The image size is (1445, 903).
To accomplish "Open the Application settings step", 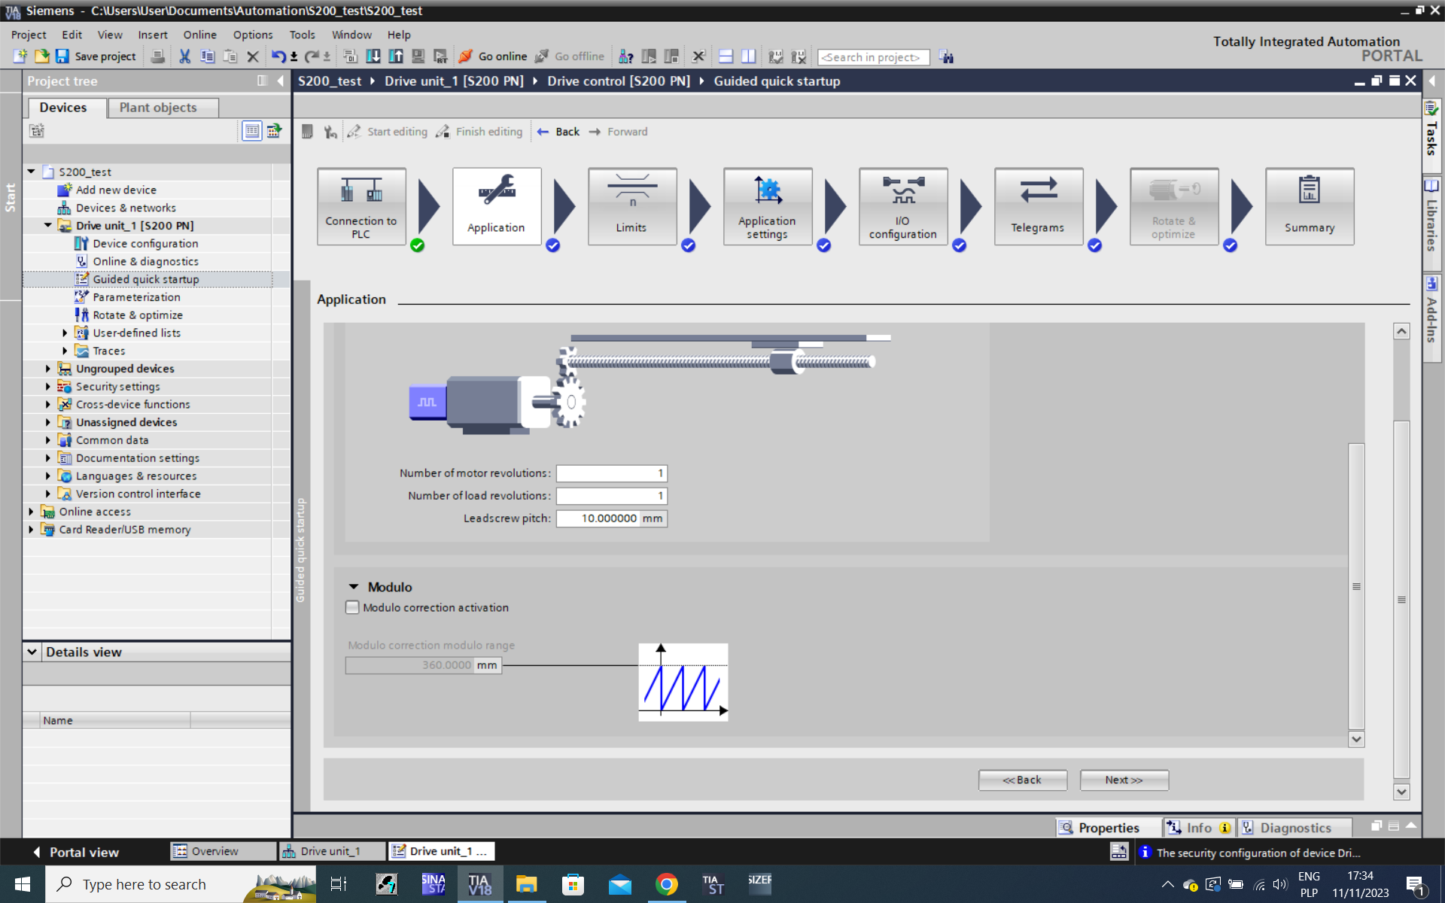I will [767, 205].
